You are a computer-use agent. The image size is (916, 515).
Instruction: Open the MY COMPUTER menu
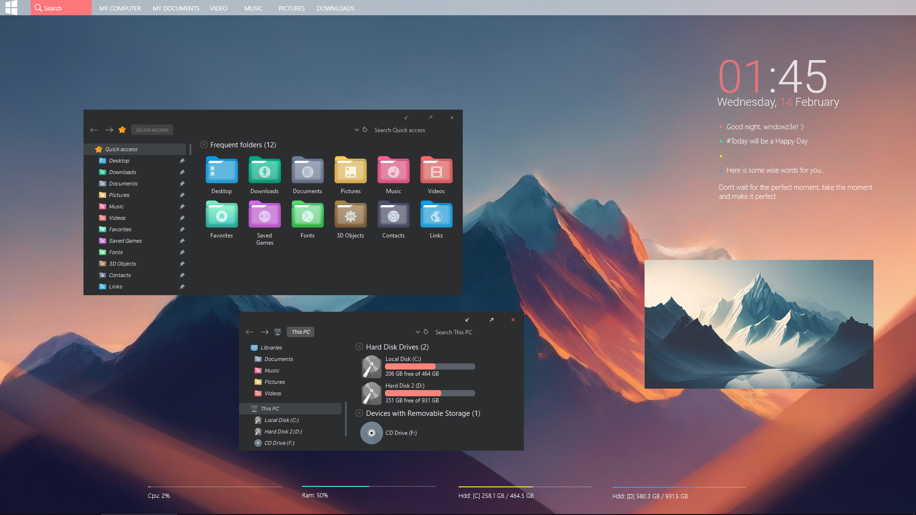[120, 8]
